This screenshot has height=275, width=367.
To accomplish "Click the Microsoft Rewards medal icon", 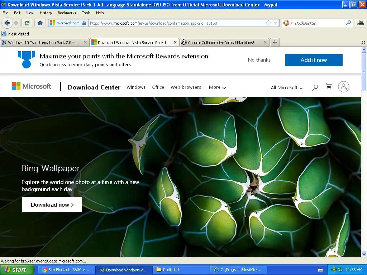I will pyautogui.click(x=27, y=60).
